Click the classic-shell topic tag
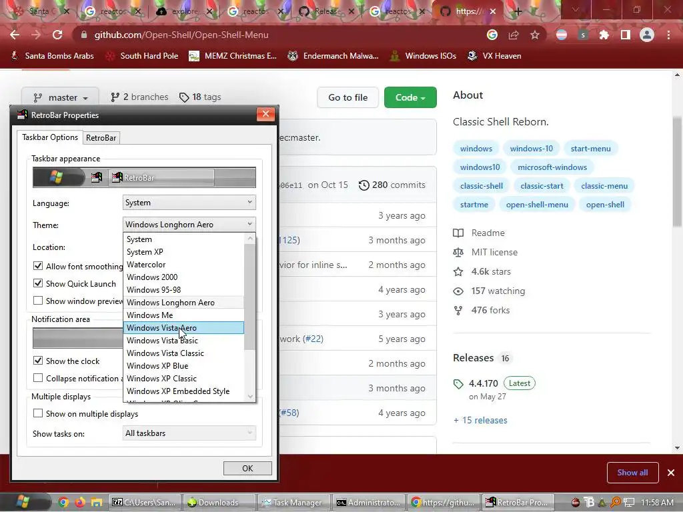The height and width of the screenshot is (512, 683). point(482,186)
